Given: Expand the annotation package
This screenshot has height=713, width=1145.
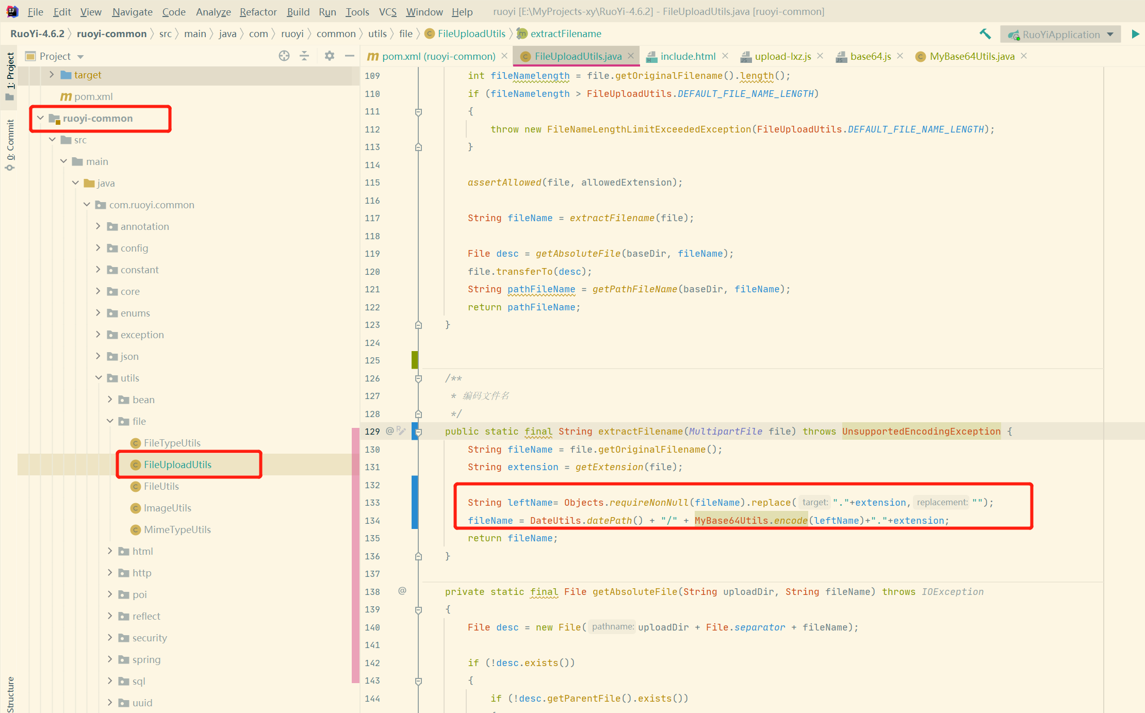Looking at the screenshot, I should pos(98,226).
